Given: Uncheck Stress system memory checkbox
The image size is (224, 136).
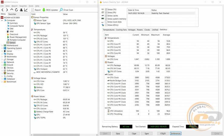Looking at the screenshot, I should tap(106, 19).
